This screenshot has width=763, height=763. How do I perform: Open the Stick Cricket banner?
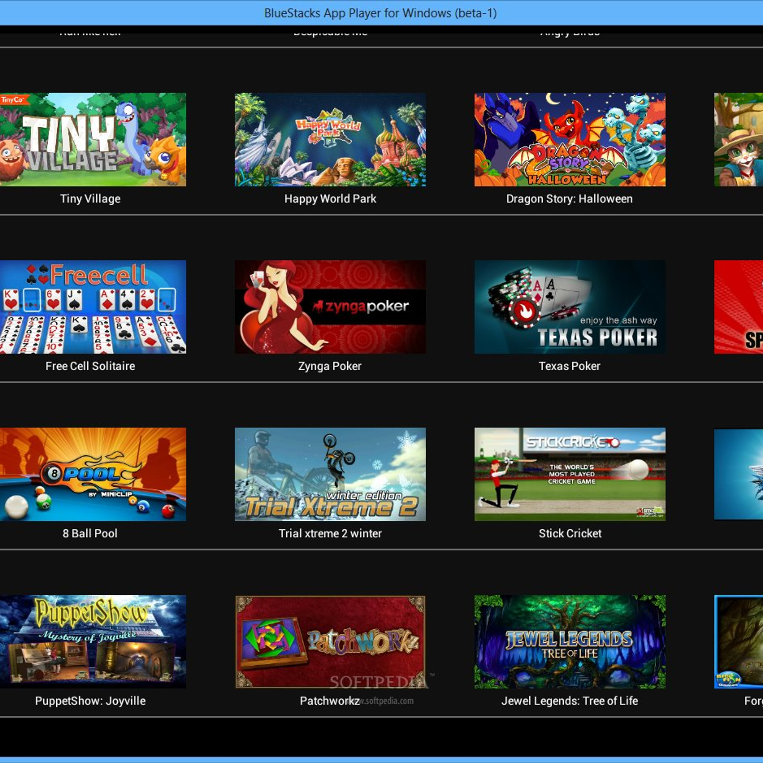point(570,474)
